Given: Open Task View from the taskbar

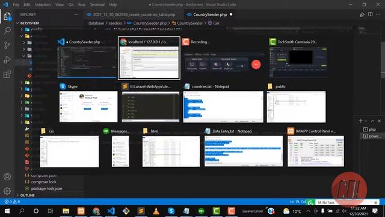Looking at the screenshot, I should (x=51, y=211).
